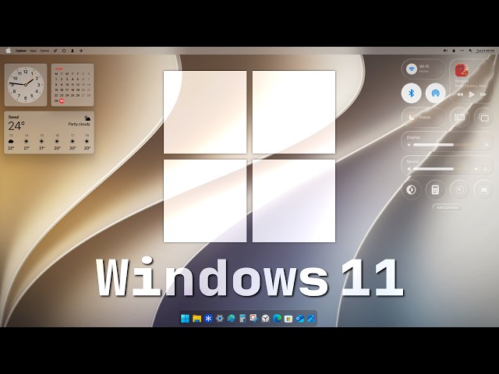Open the Windows Start button in the dock
Image resolution: width=499 pixels, height=374 pixels.
tap(185, 319)
